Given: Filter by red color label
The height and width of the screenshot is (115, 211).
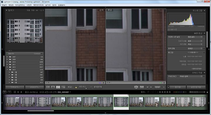Looking at the screenshot, I should [174, 92].
